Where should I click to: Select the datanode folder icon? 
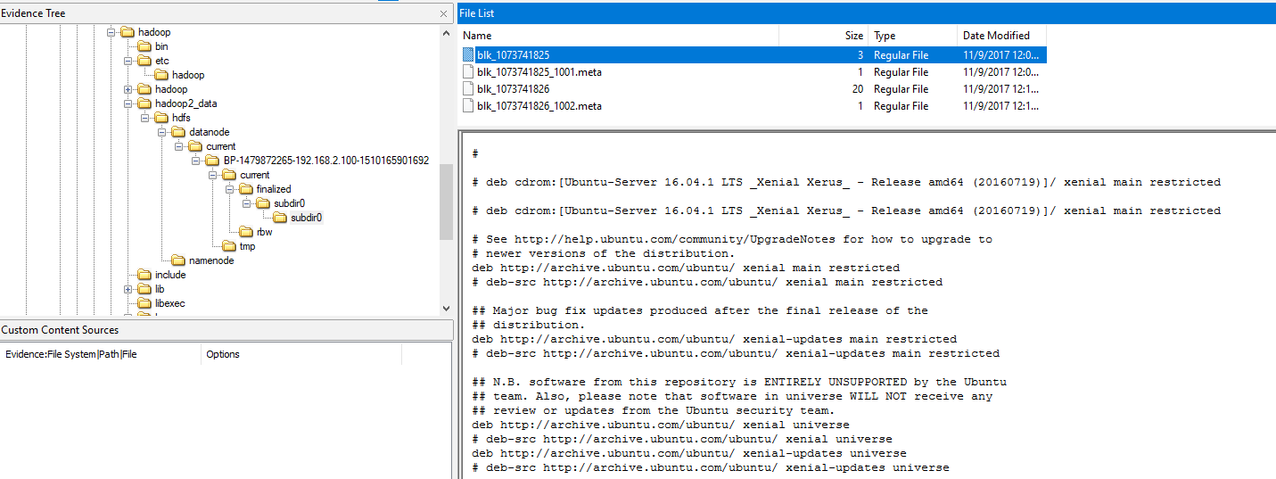tap(178, 132)
